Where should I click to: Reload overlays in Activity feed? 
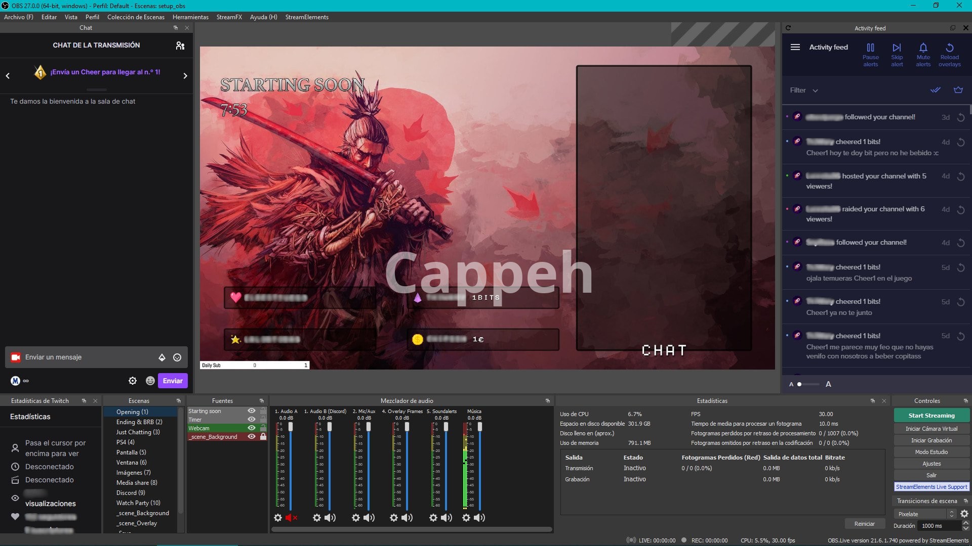click(949, 48)
